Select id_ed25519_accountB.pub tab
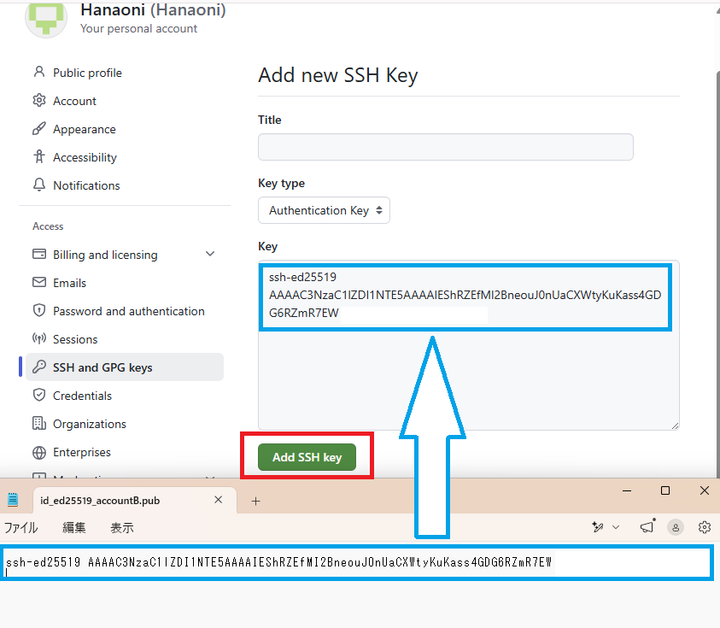Screen dimensions: 720x628 tap(100, 501)
